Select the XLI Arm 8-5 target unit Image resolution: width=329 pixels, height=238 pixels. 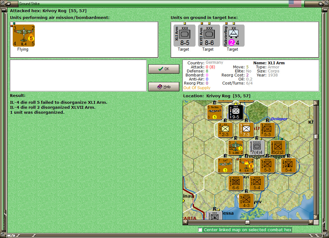(x=184, y=36)
